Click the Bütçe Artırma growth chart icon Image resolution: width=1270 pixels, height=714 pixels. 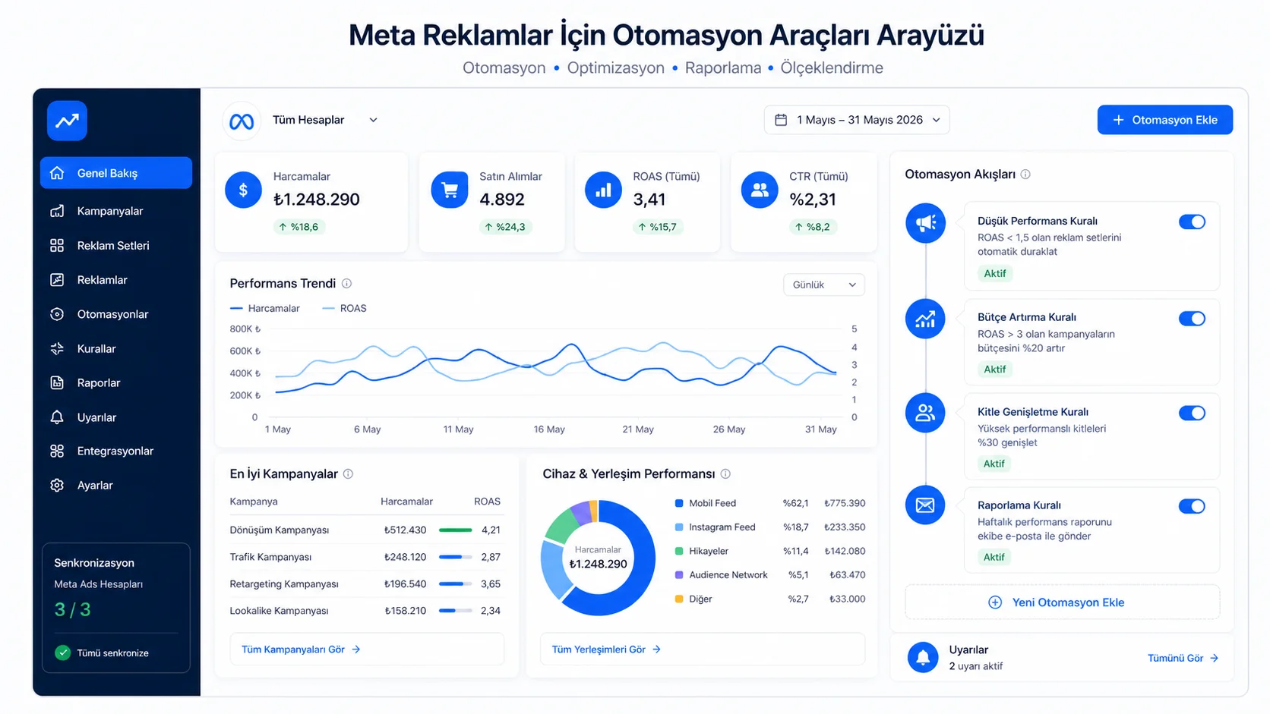tap(925, 319)
